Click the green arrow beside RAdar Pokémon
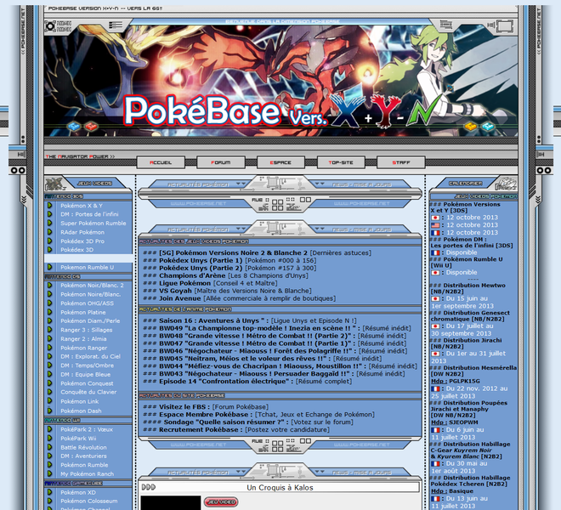561x510 pixels. point(50,232)
